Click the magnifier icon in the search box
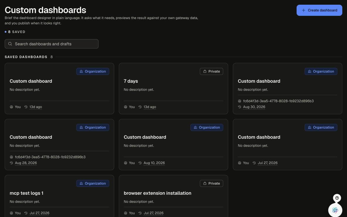 point(10,44)
